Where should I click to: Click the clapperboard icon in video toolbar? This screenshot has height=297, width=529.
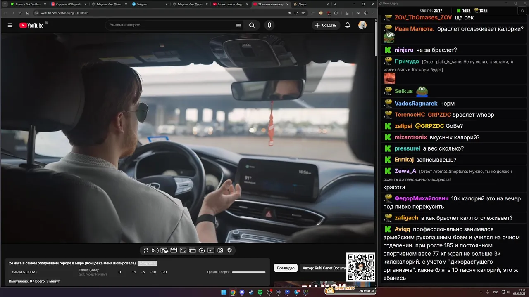[x=174, y=250]
